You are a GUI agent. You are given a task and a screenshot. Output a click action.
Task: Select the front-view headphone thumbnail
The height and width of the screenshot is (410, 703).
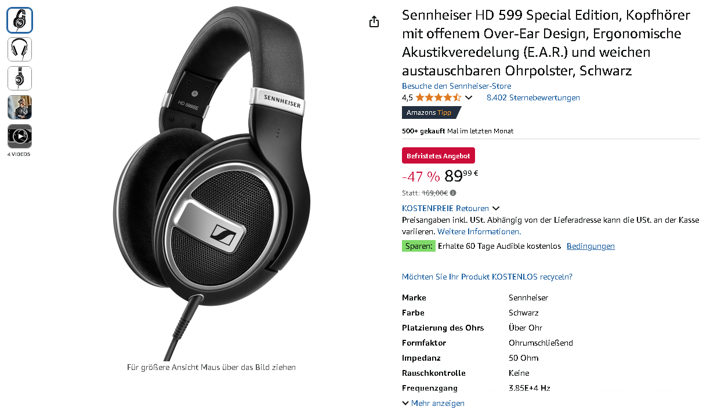[x=20, y=49]
